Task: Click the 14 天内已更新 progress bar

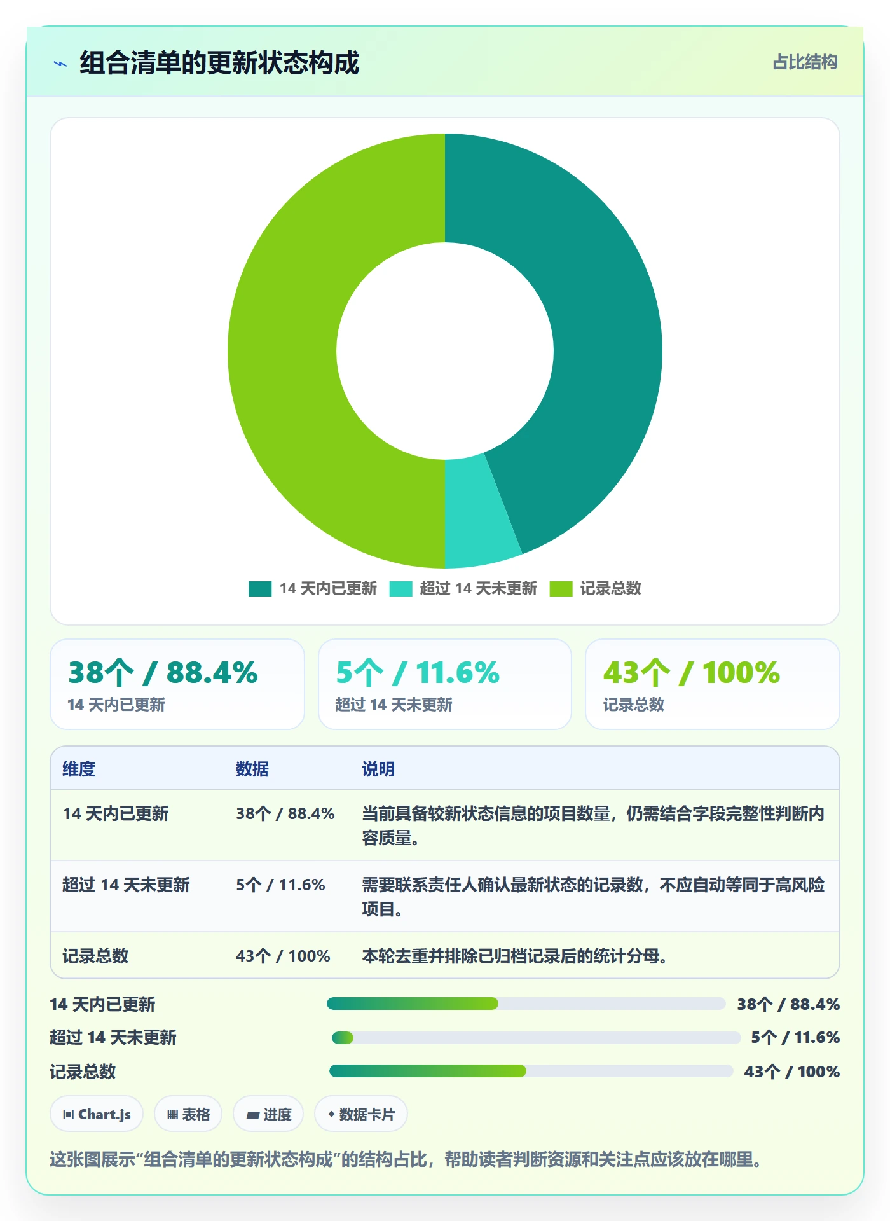Action: (526, 1004)
